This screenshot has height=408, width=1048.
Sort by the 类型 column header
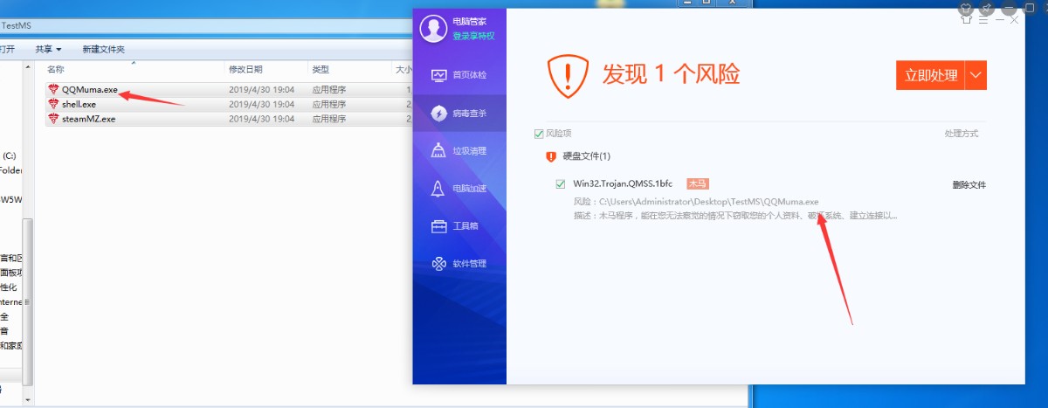click(x=321, y=69)
